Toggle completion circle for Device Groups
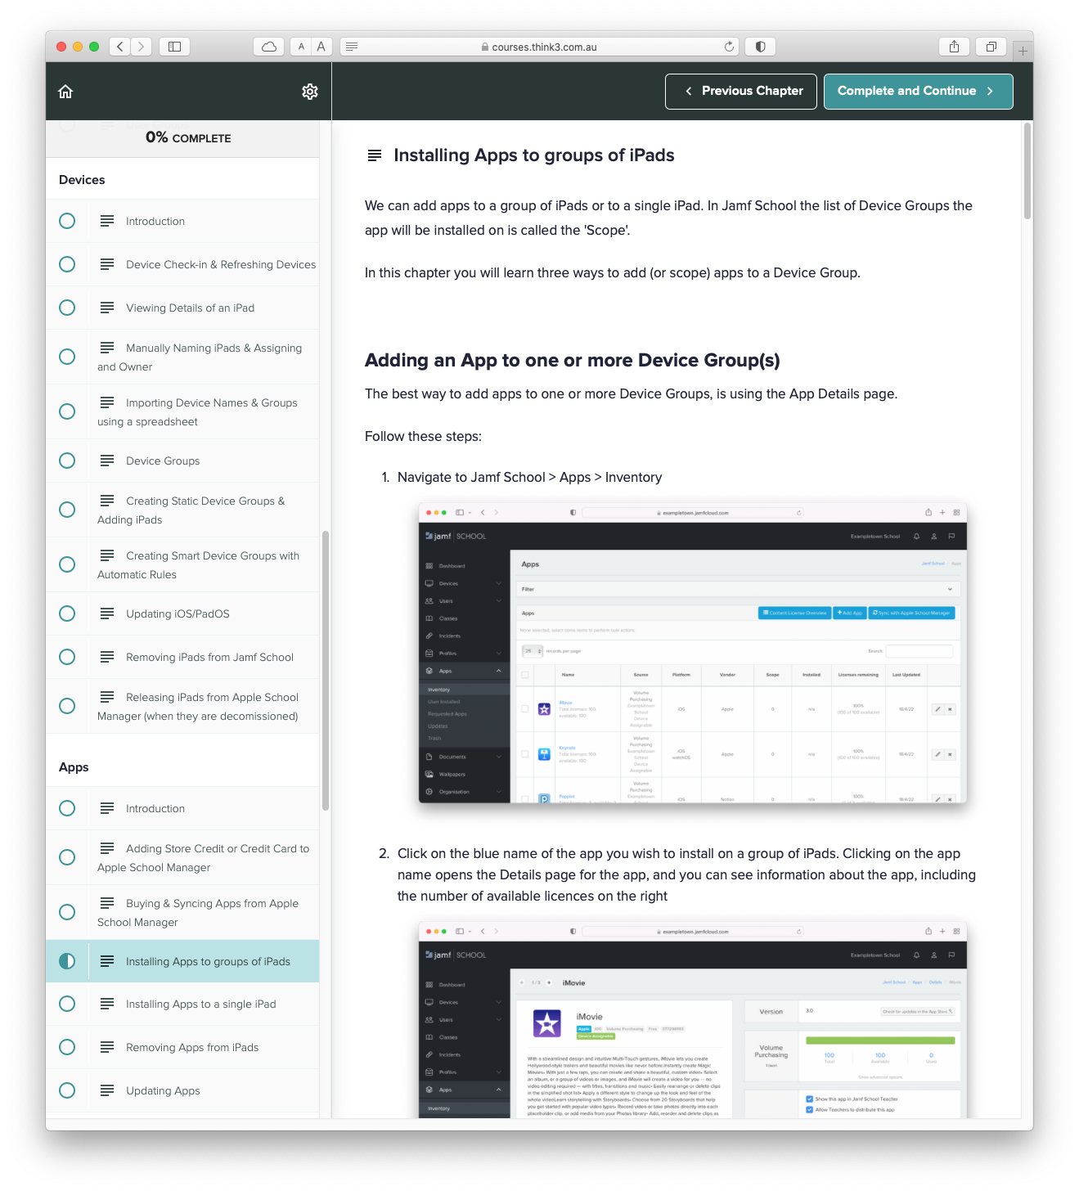 pos(67,461)
